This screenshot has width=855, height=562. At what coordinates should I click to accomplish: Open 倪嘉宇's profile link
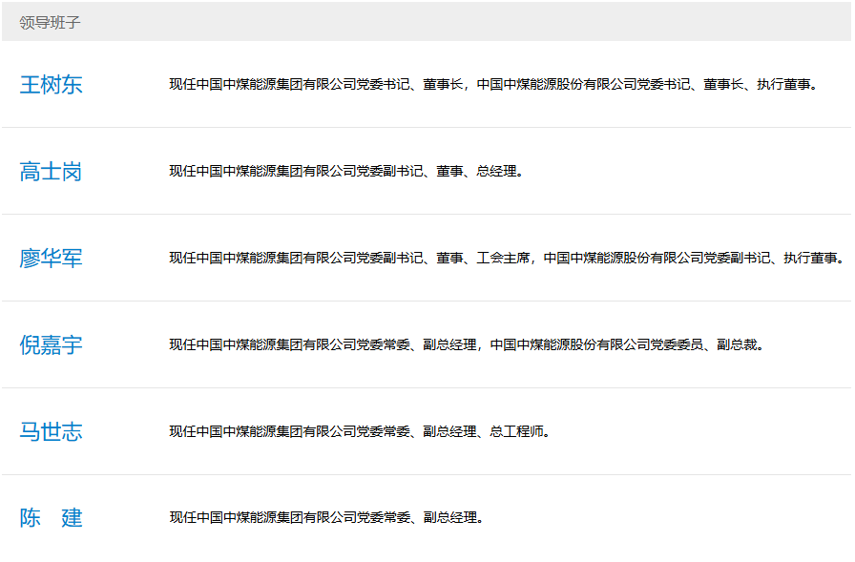click(x=51, y=344)
